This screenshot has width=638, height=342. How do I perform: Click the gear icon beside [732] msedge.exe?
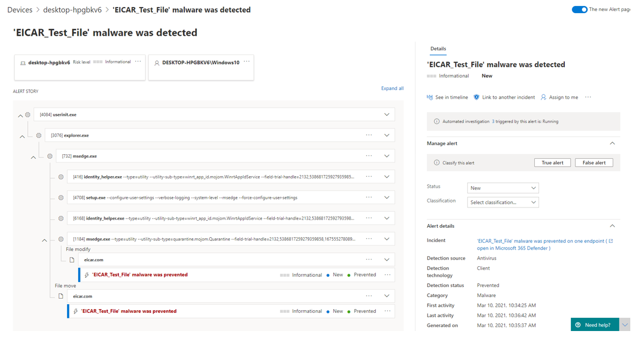(49, 156)
